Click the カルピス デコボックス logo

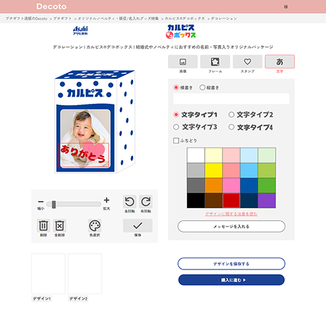tap(181, 31)
